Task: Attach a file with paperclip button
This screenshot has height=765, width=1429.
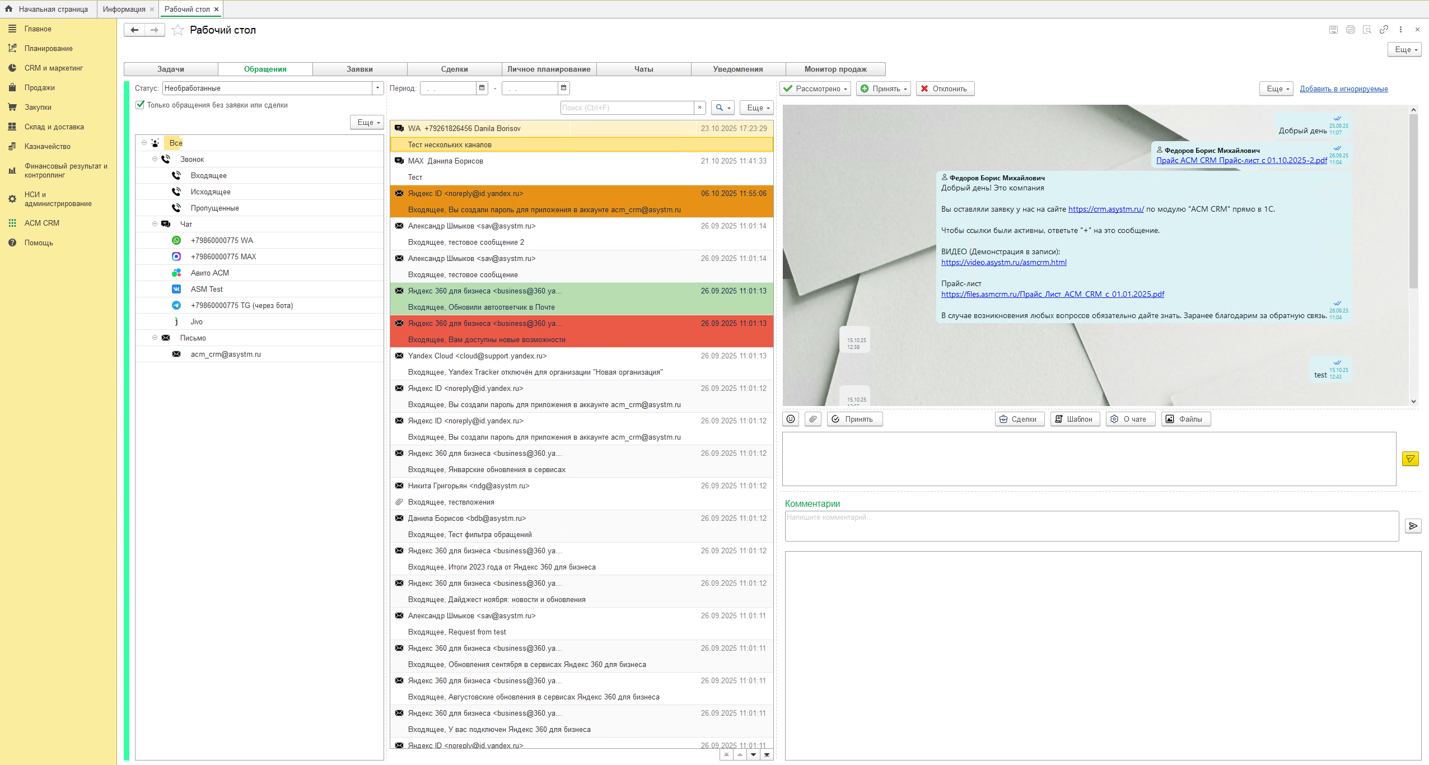Action: tap(813, 419)
